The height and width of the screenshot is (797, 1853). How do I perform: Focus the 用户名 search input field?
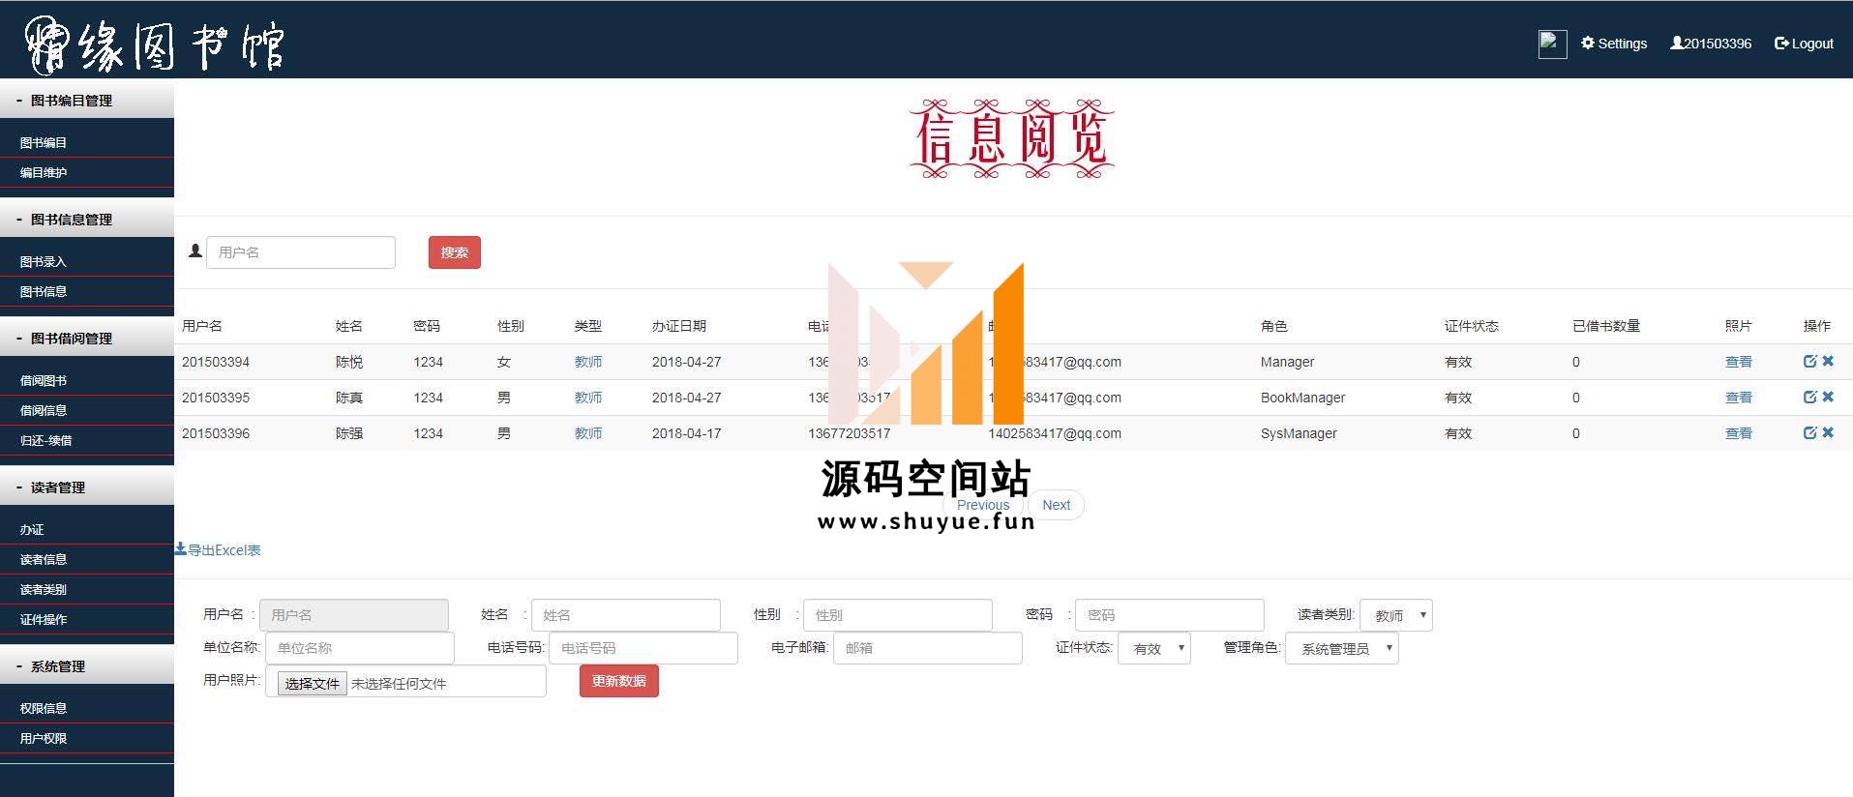[x=300, y=252]
